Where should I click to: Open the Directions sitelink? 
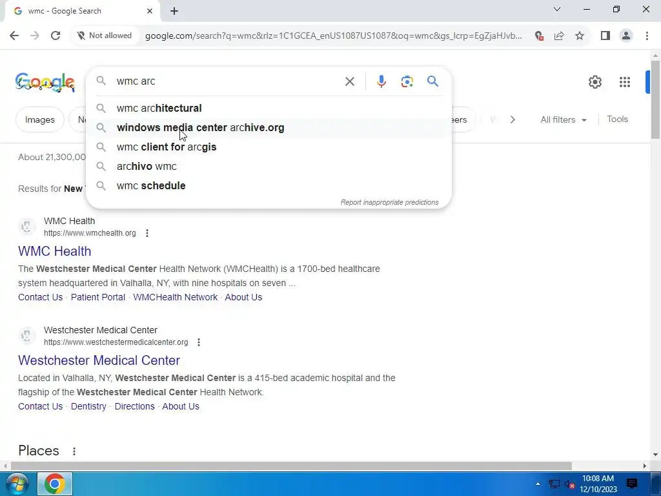click(134, 406)
